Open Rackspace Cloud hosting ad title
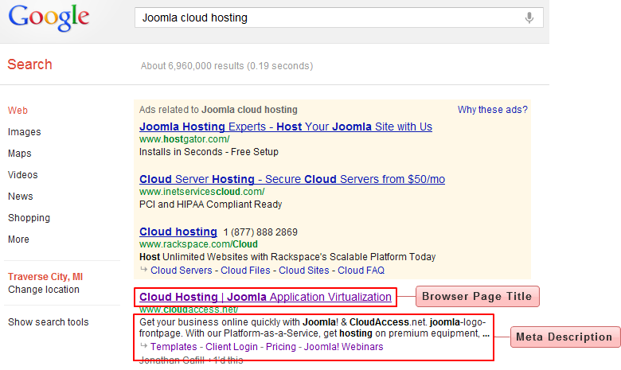The height and width of the screenshot is (370, 621). (178, 232)
